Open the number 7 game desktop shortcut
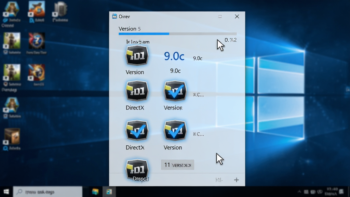Viewport: 350px width, 197px height. tap(37, 41)
